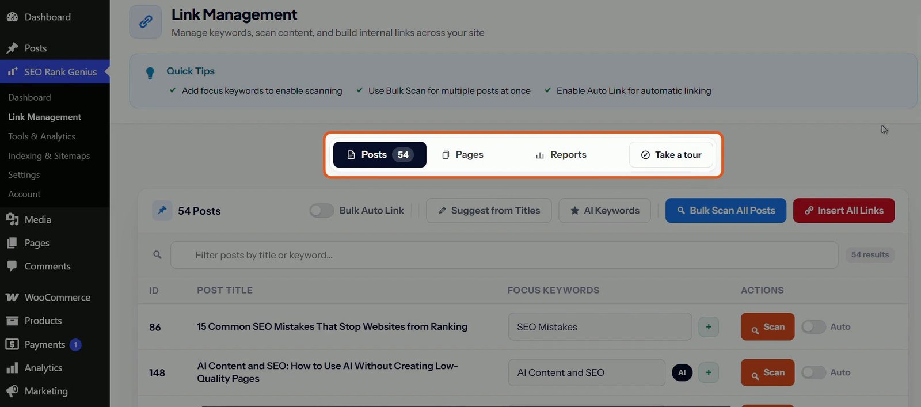This screenshot has width=921, height=407.
Task: Click the Products box icon in sidebar
Action: coord(12,321)
